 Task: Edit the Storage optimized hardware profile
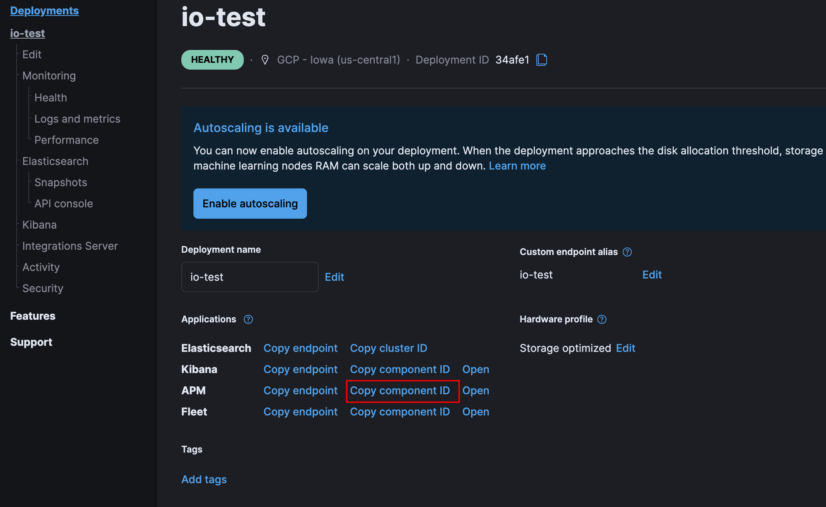tap(626, 348)
